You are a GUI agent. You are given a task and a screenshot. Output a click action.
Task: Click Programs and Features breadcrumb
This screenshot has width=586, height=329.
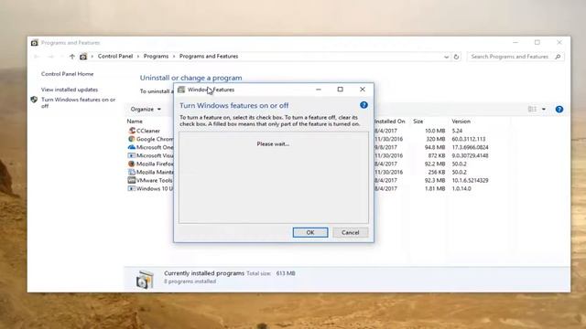[209, 57]
